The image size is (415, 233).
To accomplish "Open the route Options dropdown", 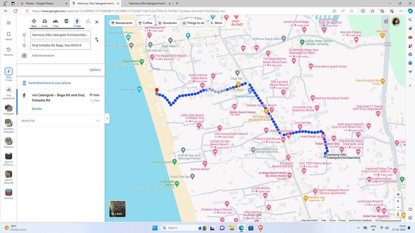I will (x=95, y=70).
